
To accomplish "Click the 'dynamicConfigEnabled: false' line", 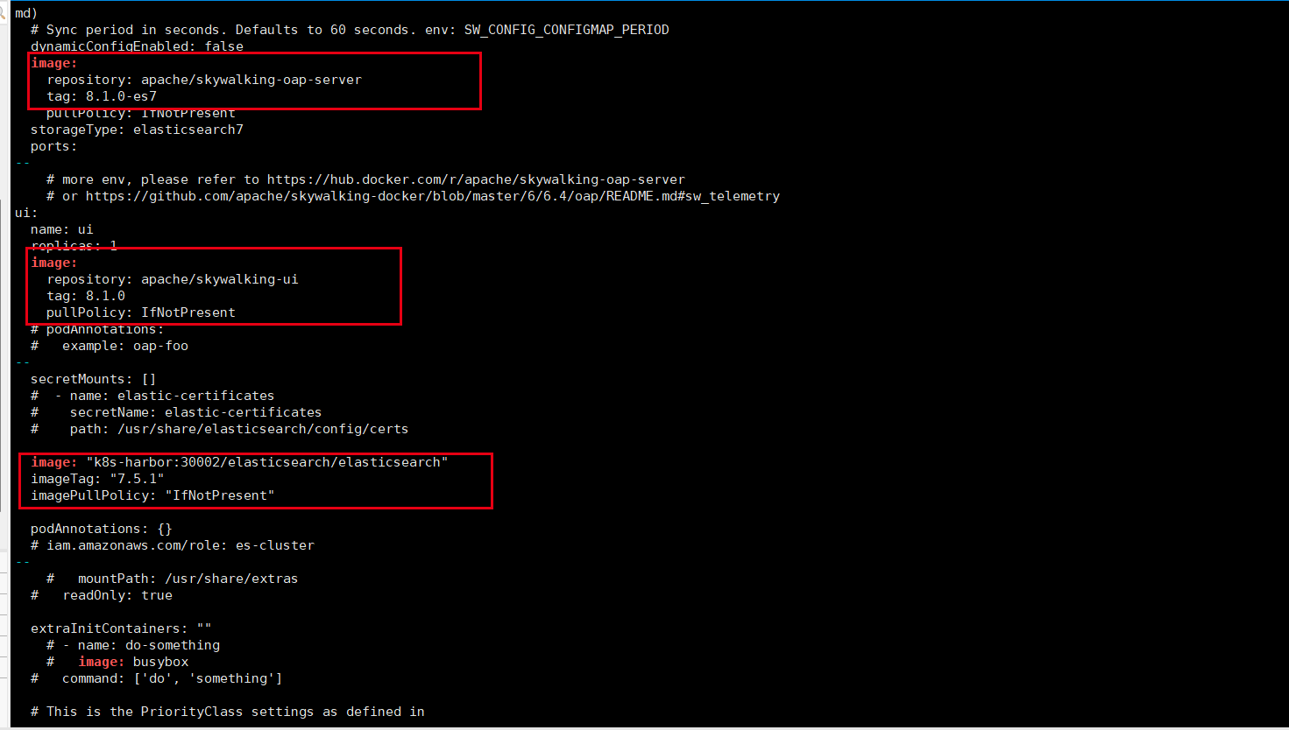I will click(137, 46).
